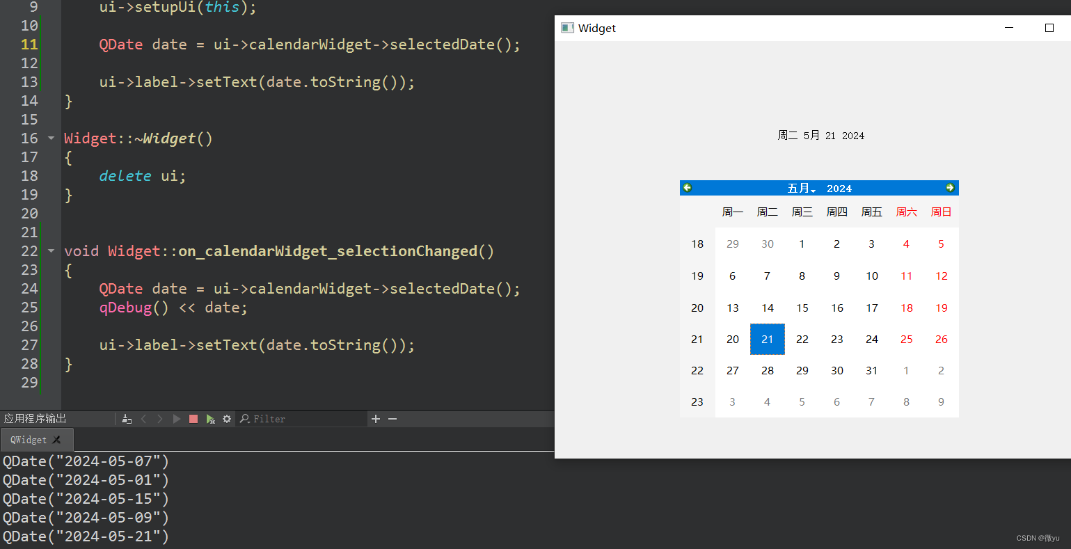Screen dimensions: 1071x549
Task: Pick May 15 on the calendar
Action: (x=802, y=308)
